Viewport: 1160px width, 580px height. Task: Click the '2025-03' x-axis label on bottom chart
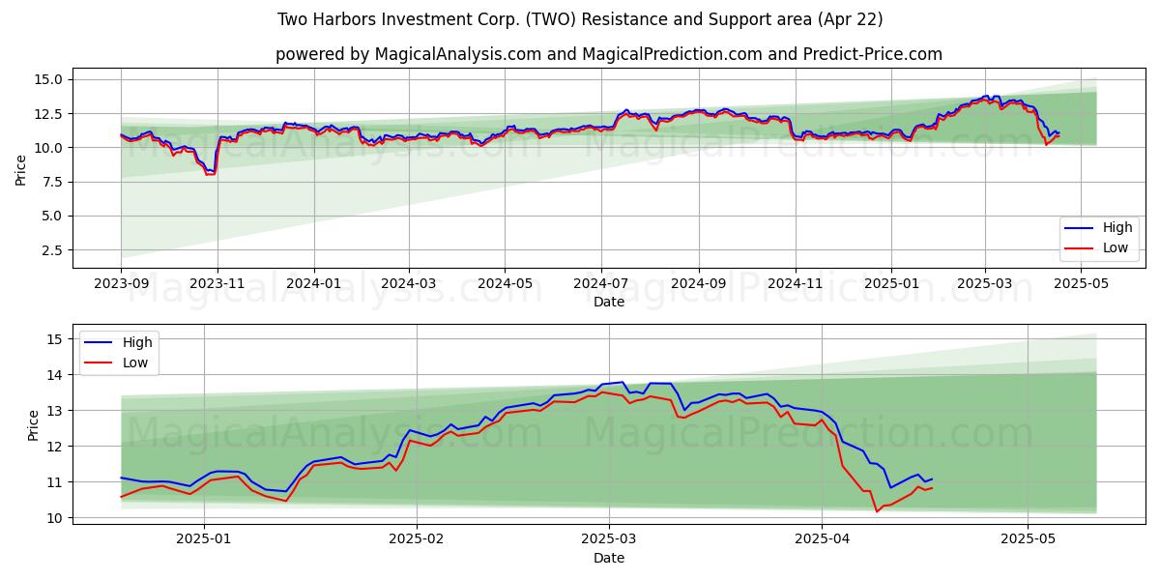[x=610, y=540]
